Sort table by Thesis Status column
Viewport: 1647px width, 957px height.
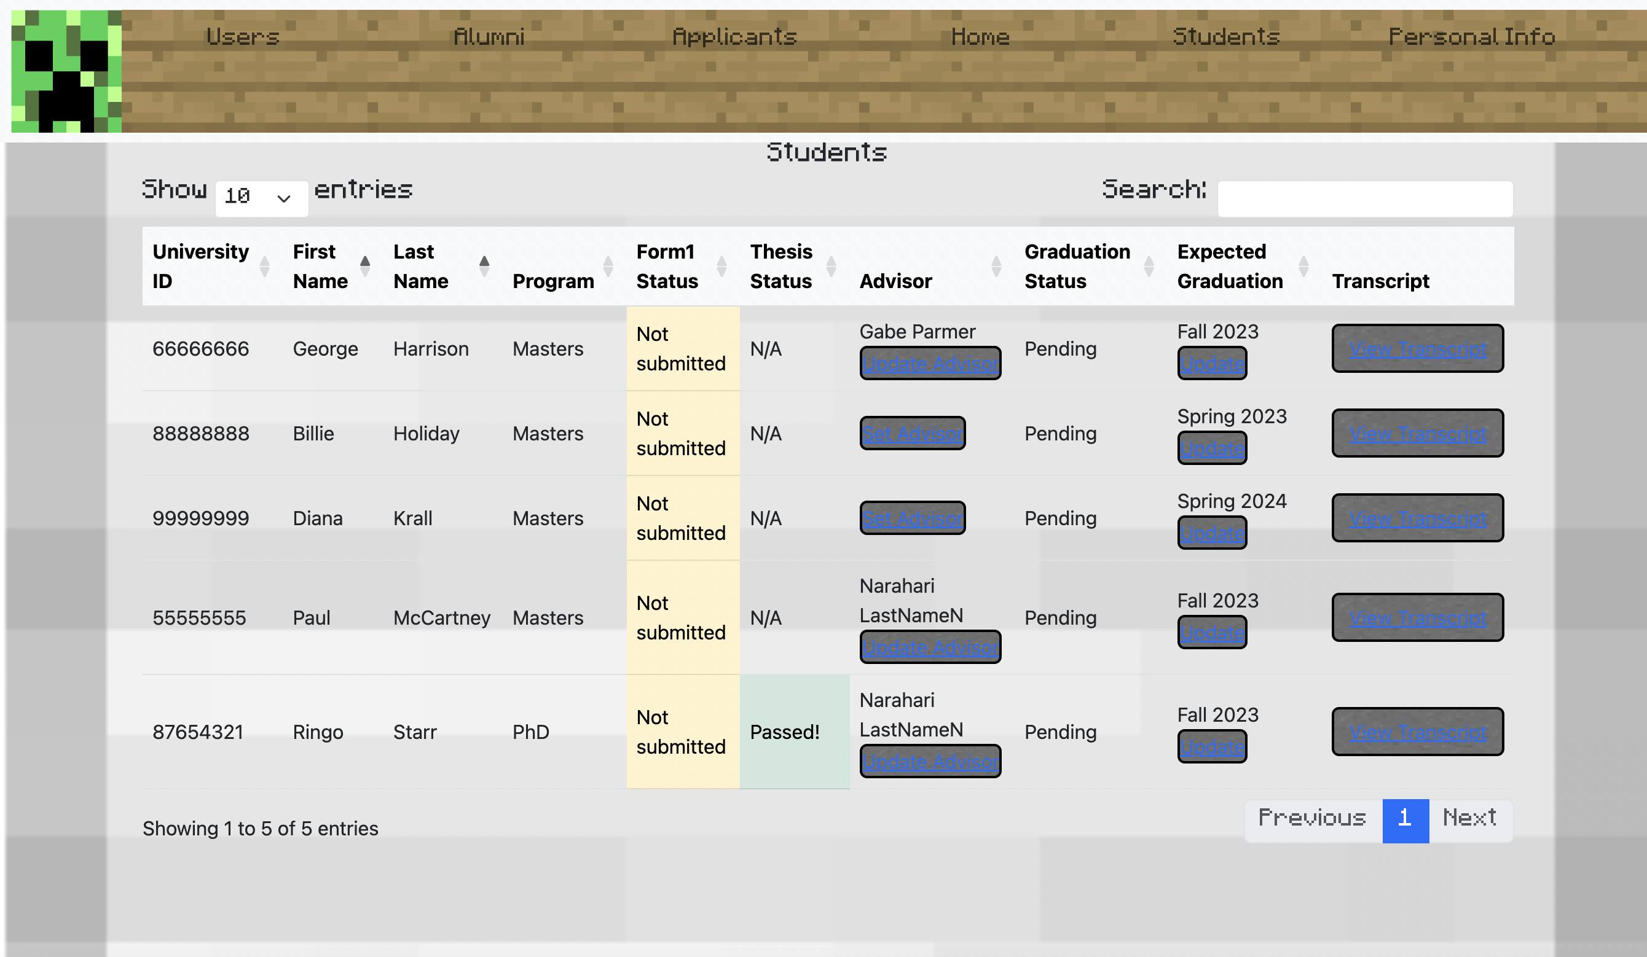pyautogui.click(x=794, y=267)
